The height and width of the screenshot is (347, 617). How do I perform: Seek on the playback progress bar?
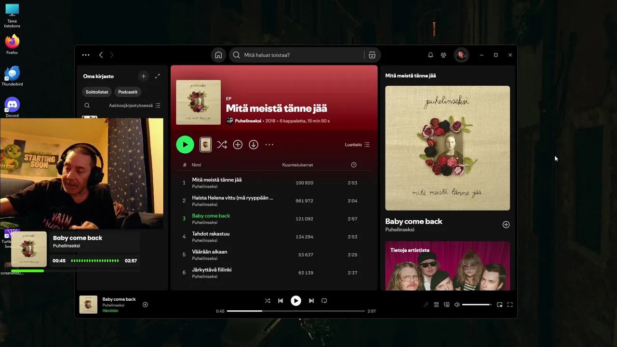(296, 311)
